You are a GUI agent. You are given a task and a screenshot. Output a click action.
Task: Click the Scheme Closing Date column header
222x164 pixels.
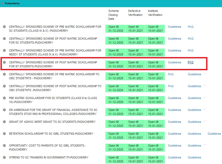[x=114, y=15]
